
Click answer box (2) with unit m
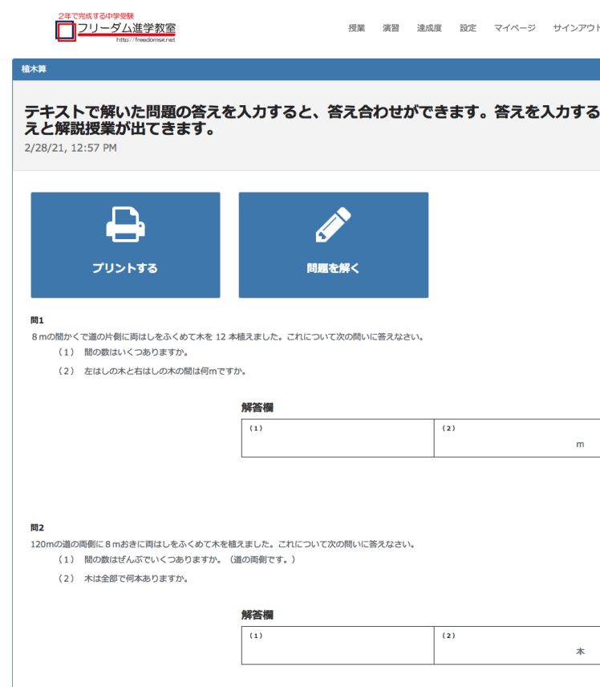pos(517,438)
